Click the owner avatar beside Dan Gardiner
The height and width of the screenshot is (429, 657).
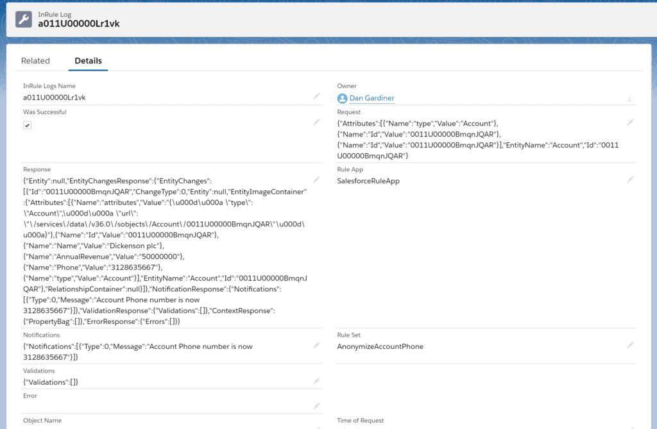click(x=342, y=98)
